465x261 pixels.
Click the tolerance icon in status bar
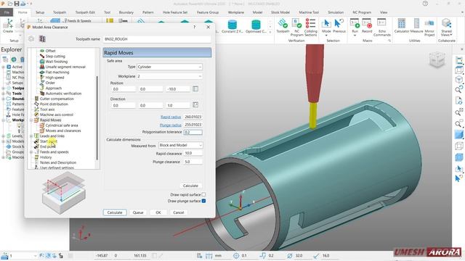pos(236,255)
